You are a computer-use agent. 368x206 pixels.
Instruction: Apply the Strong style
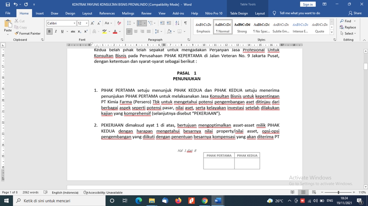click(x=242, y=28)
